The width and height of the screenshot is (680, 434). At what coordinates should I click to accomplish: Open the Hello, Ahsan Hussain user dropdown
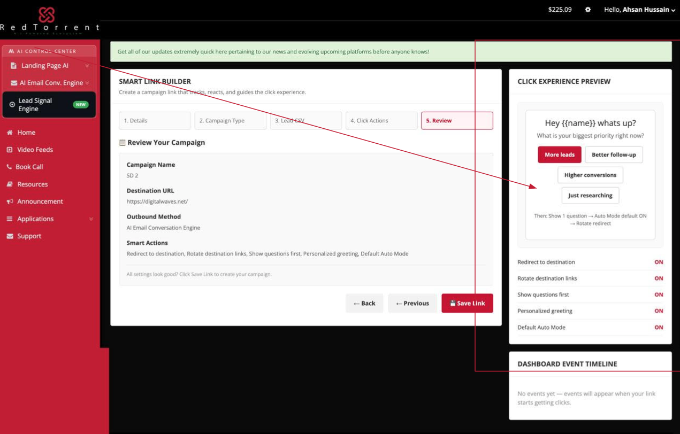click(x=639, y=10)
